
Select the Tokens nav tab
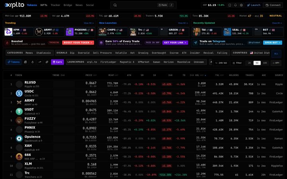tap(32, 5)
